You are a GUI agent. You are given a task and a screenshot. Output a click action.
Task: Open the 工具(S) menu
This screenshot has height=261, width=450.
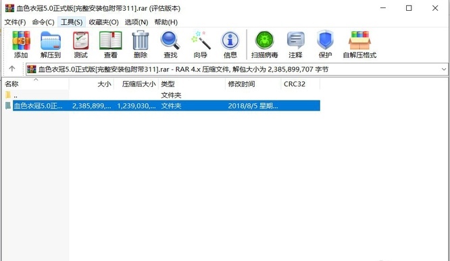[x=72, y=22]
